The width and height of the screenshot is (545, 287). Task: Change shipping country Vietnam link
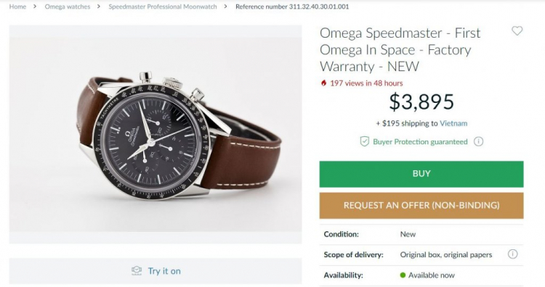click(453, 123)
